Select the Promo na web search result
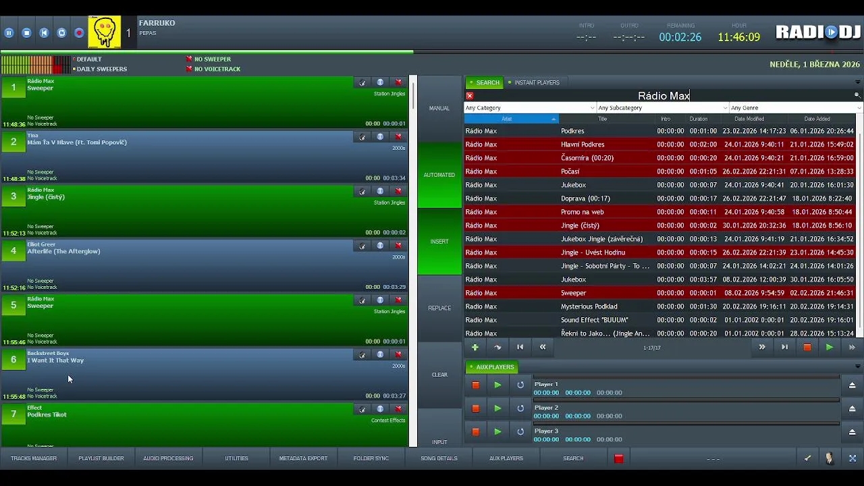This screenshot has height=486, width=864. pos(659,212)
